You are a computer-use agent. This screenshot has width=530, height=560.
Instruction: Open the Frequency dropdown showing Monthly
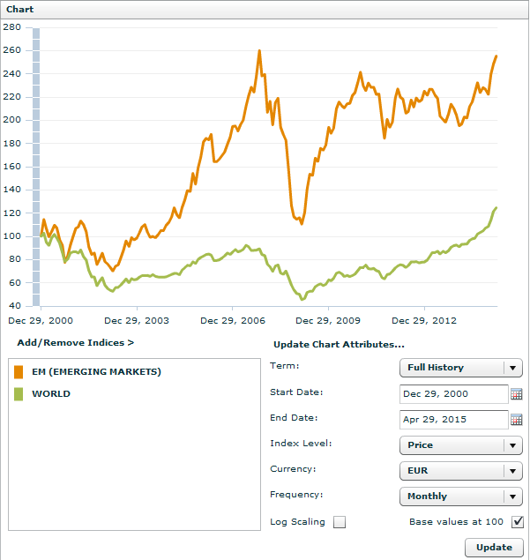[x=460, y=497]
